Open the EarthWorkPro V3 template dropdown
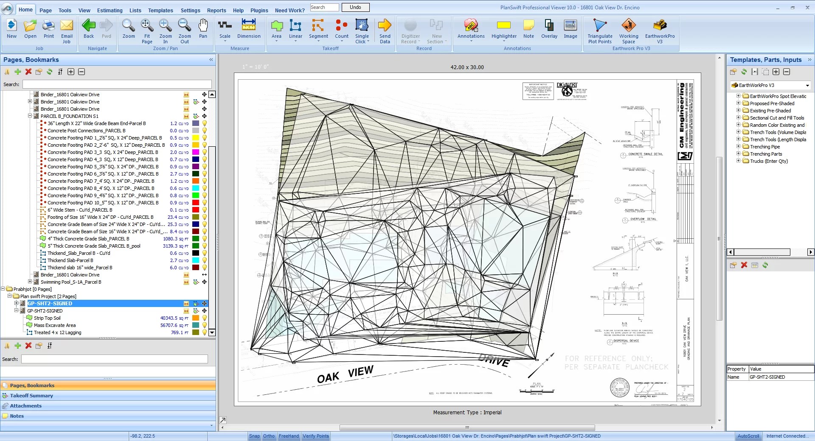The width and height of the screenshot is (815, 441). pyautogui.click(x=807, y=85)
